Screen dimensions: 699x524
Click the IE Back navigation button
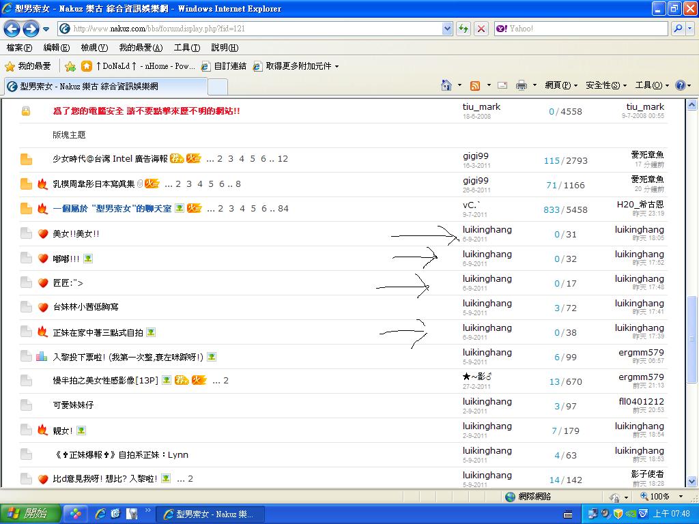(x=12, y=29)
